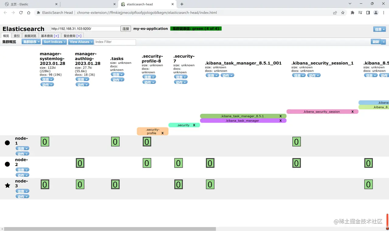The width and height of the screenshot is (389, 231).
Task: Open the Sort Indices dropdown
Action: pyautogui.click(x=54, y=42)
